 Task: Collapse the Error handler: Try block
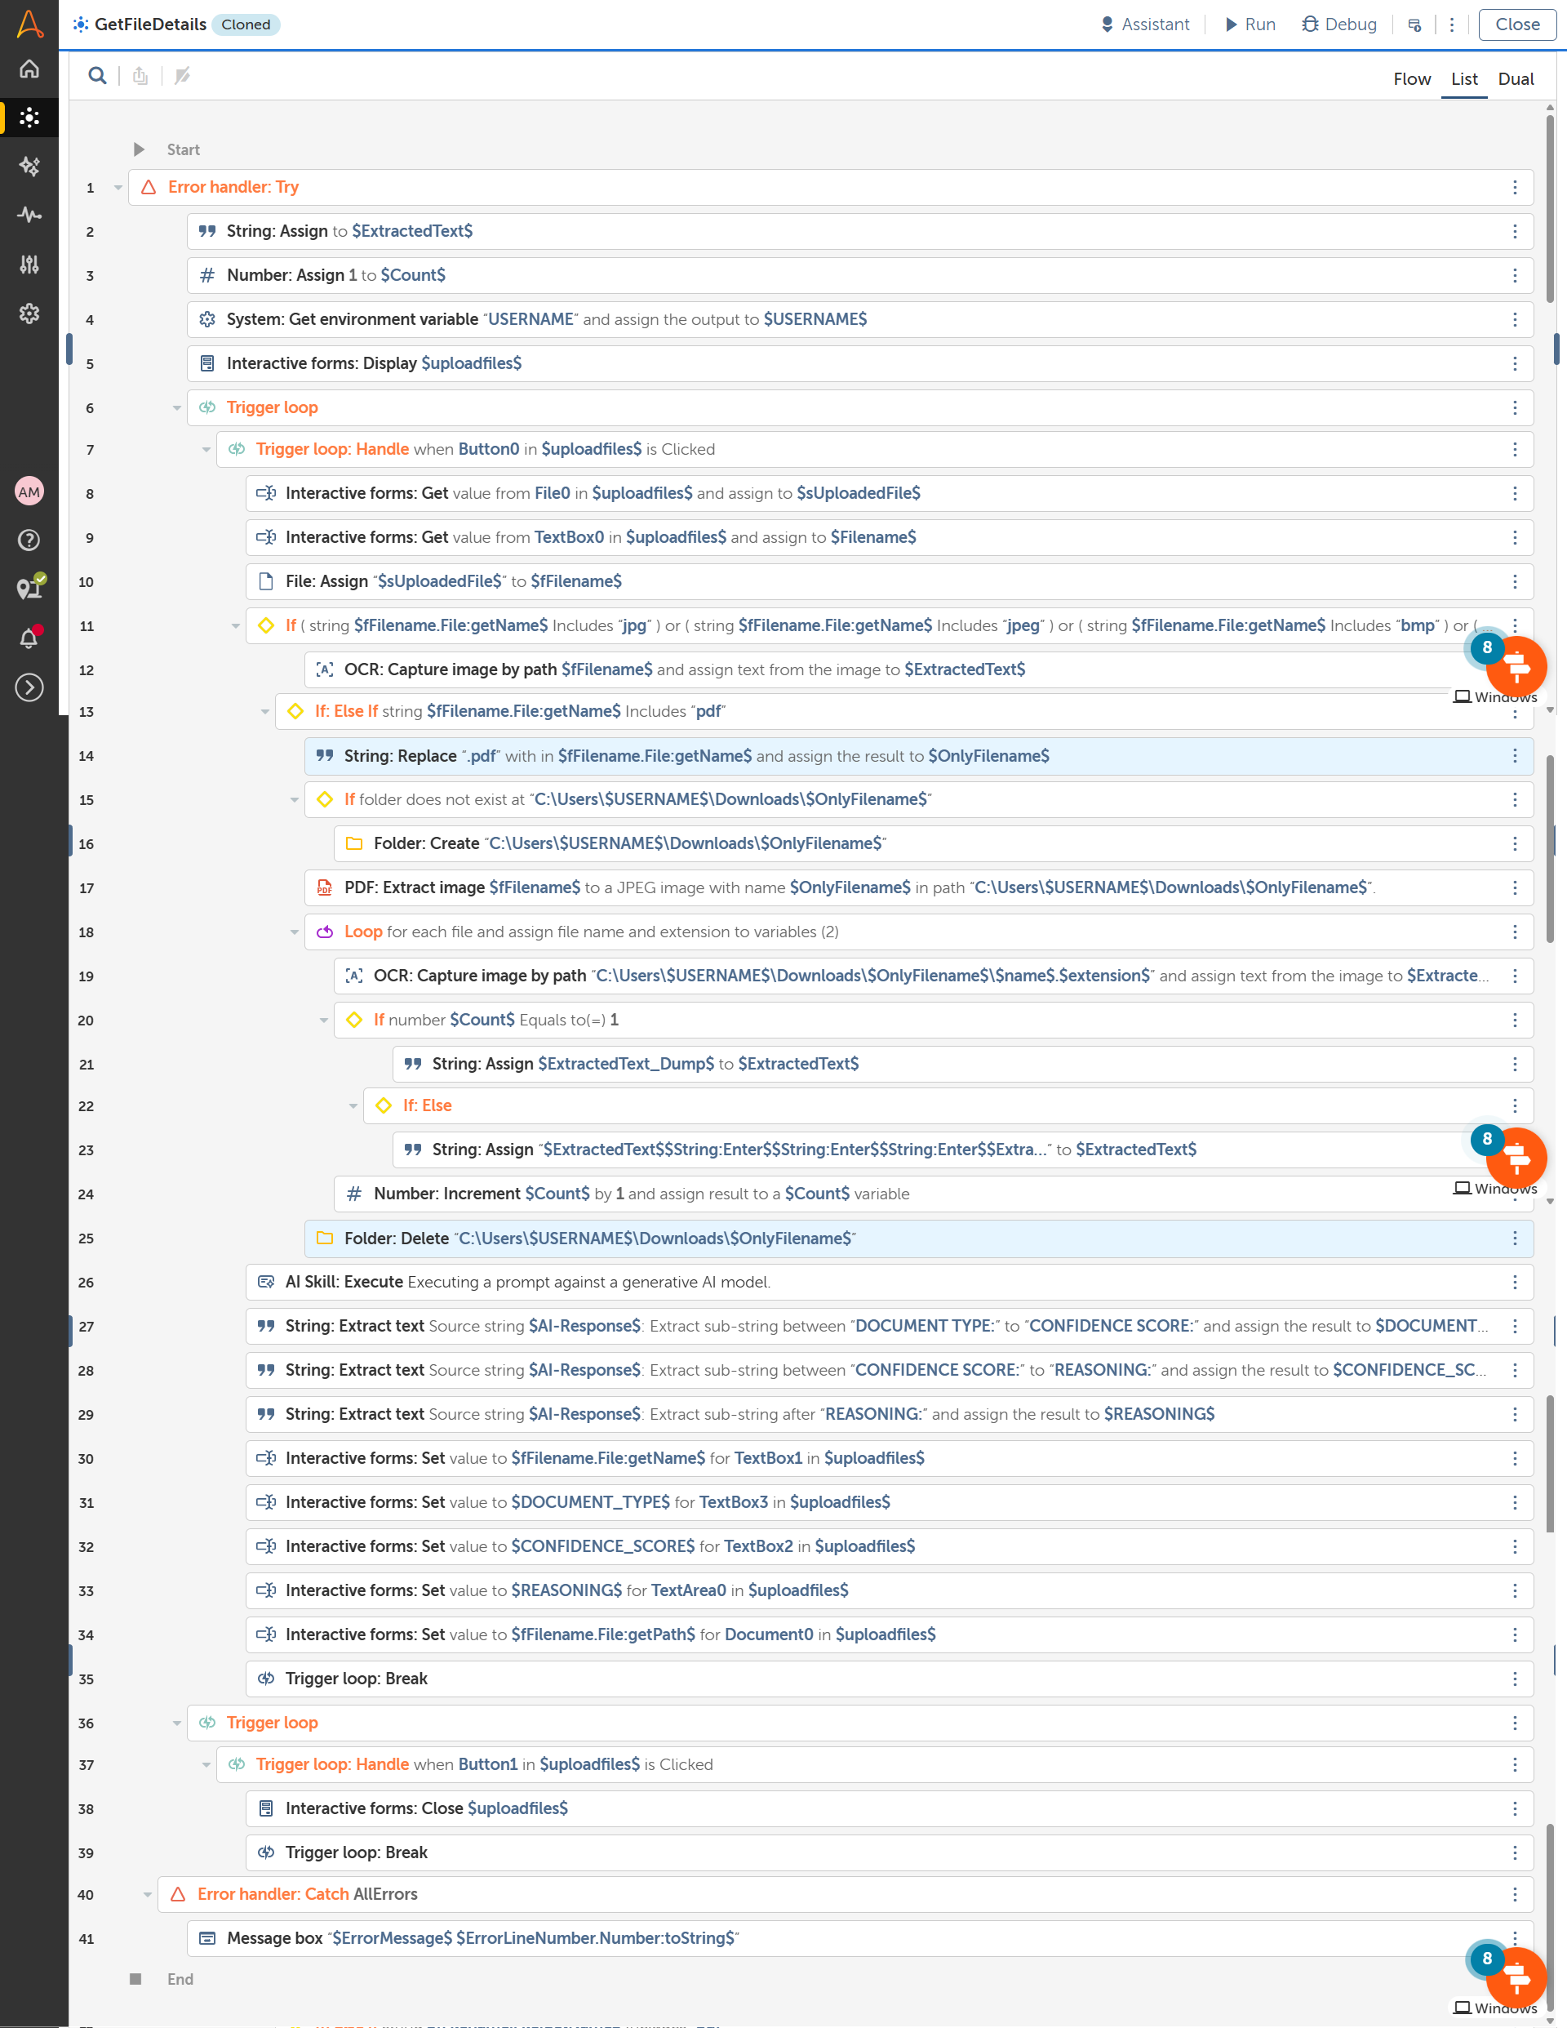(x=118, y=188)
